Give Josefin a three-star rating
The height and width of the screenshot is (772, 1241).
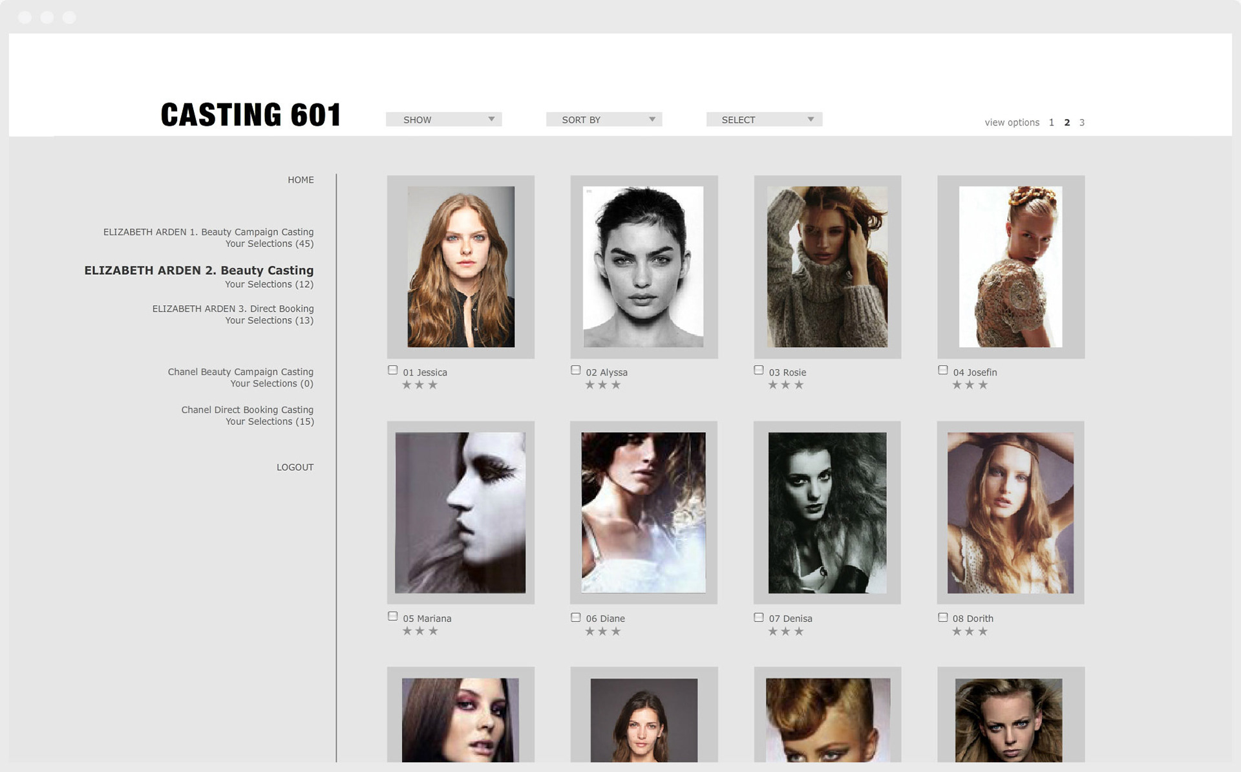(x=983, y=385)
